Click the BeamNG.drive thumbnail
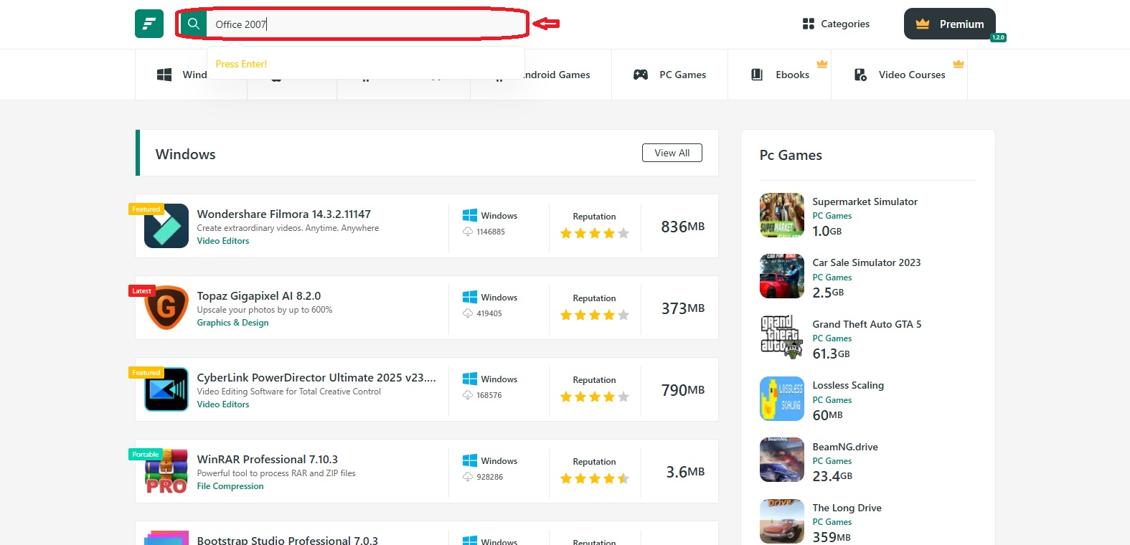Viewport: 1130px width, 545px height. coord(782,460)
